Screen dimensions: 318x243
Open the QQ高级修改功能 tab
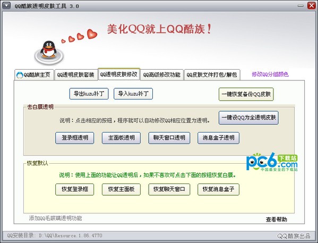[161, 75]
